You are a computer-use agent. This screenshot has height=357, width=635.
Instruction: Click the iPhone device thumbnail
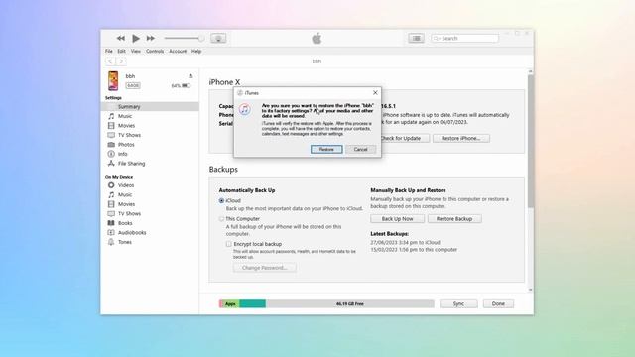tap(113, 81)
